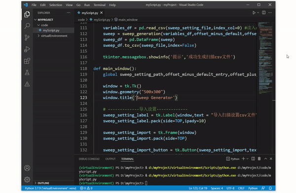Expand the Outline section
The width and height of the screenshot is (296, 193).
(54, 183)
